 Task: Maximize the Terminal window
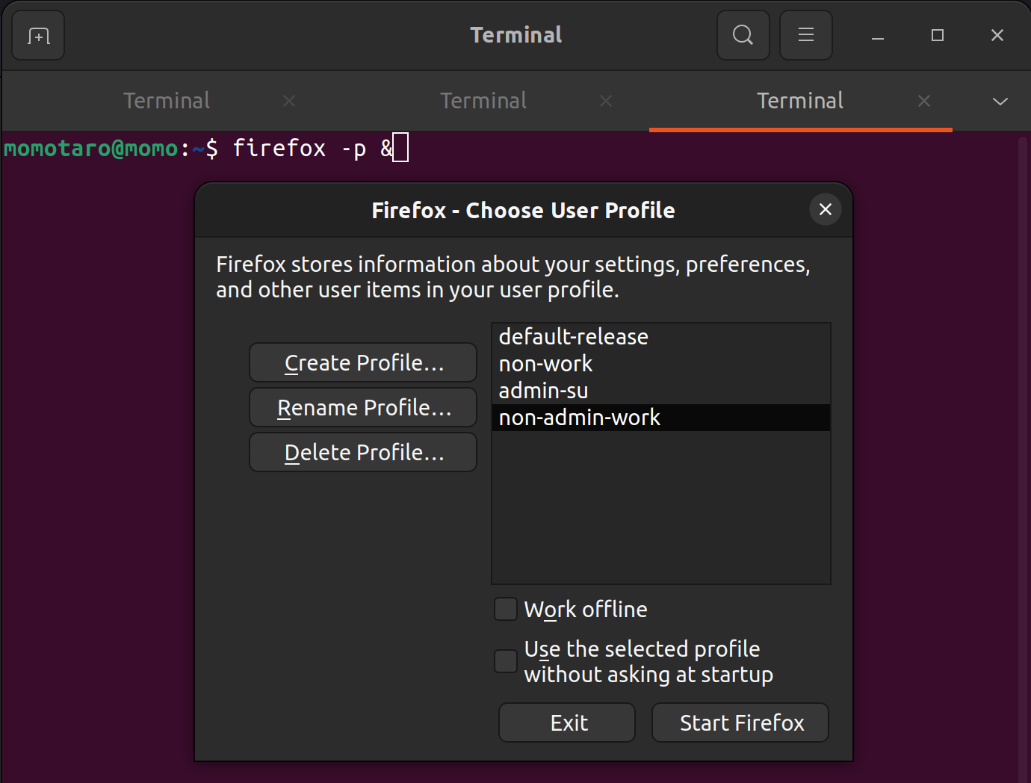[x=938, y=35]
